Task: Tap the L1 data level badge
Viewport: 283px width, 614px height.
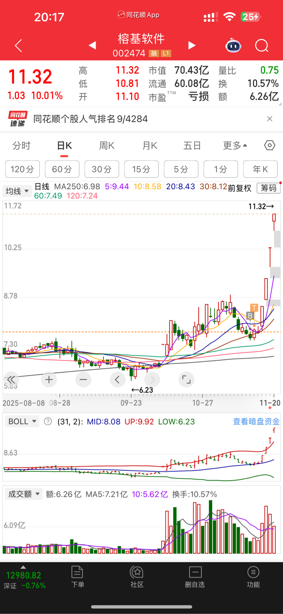Action: coord(166,53)
